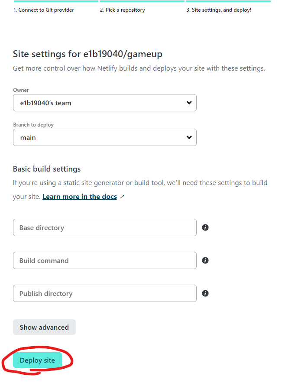Click the external link arrow beside docs link
Image resolution: width=288 pixels, height=383 pixels.
(122, 196)
